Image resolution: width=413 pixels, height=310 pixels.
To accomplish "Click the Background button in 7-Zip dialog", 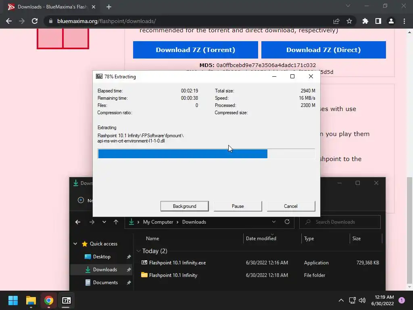I will point(185,206).
